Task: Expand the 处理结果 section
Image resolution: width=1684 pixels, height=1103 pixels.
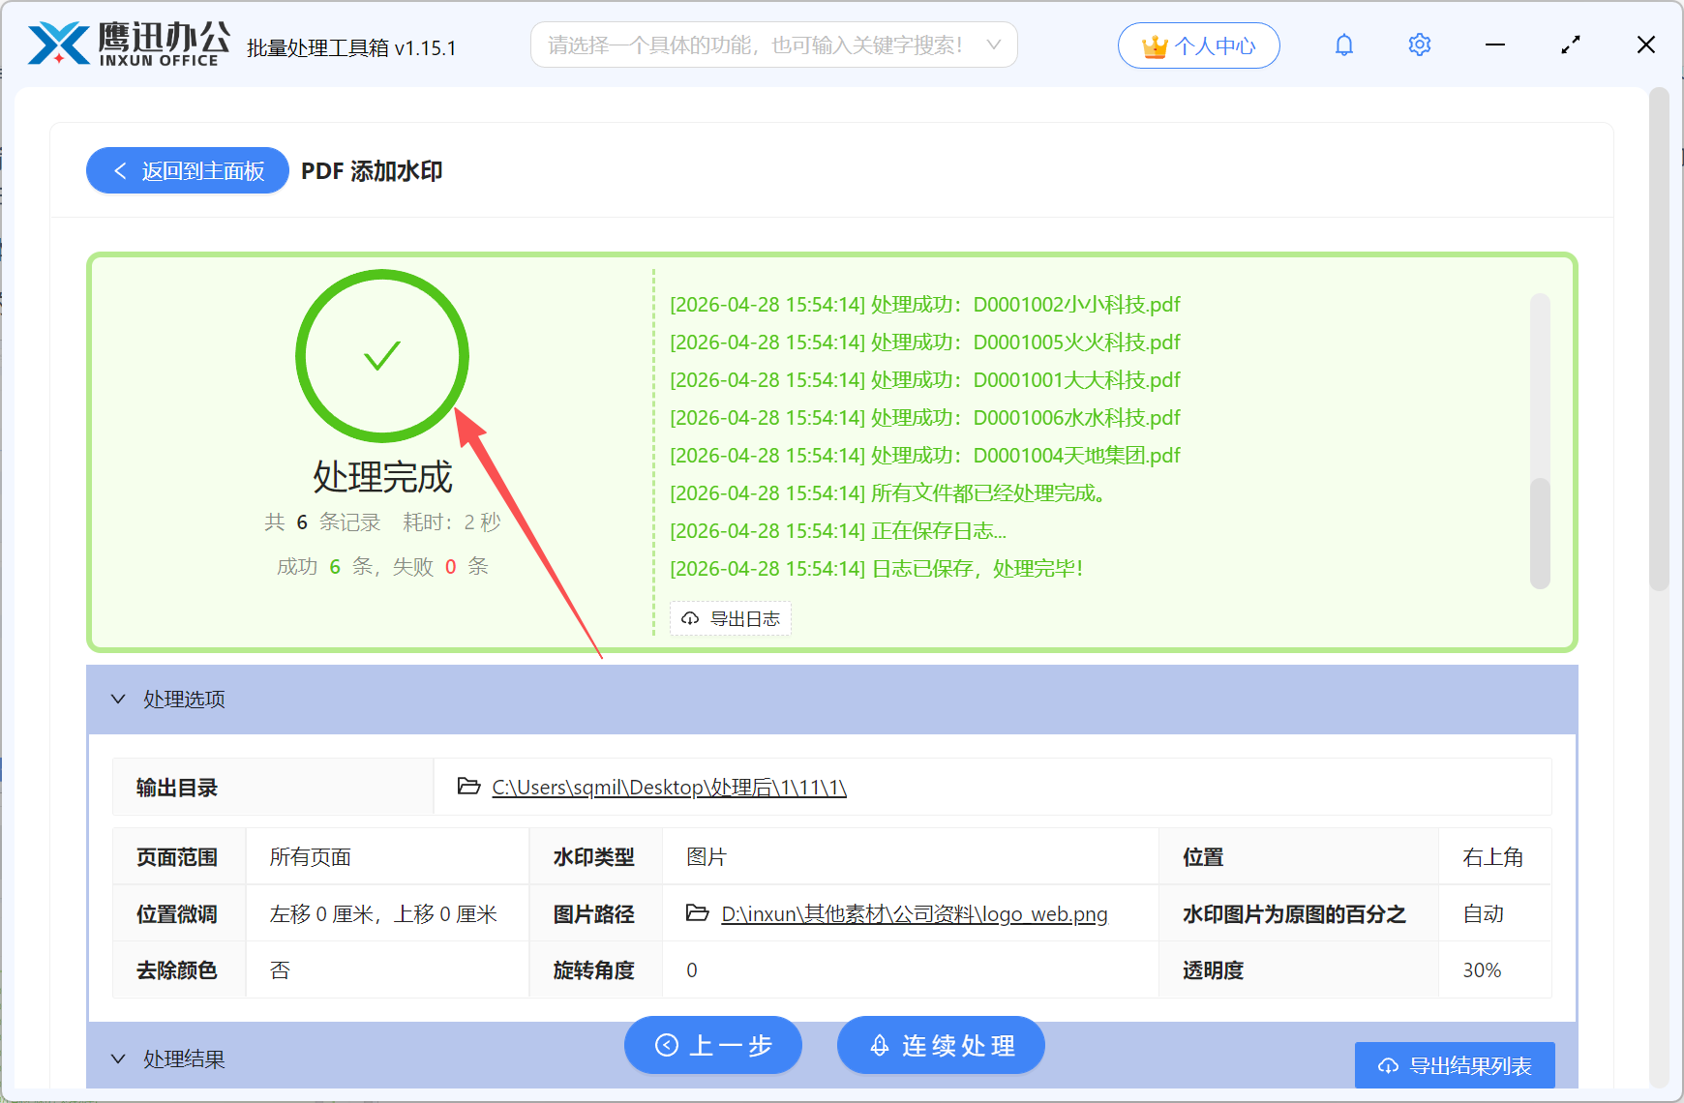Action: click(118, 1058)
